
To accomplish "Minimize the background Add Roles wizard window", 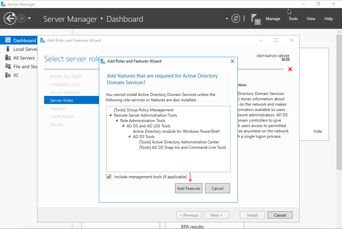I will (x=261, y=40).
